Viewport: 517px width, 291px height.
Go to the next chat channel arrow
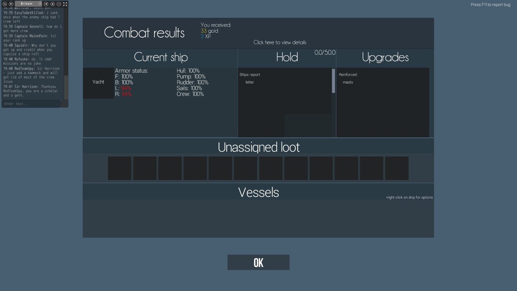coord(46,4)
